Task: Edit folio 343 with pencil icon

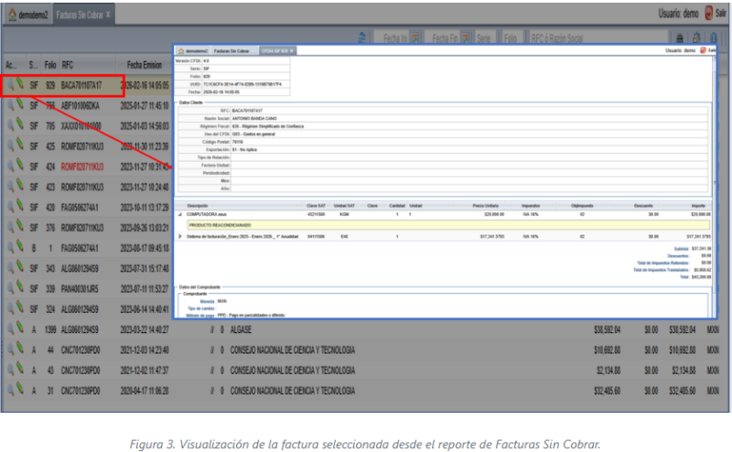Action: pos(19,267)
